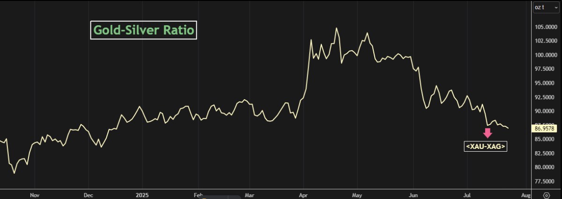This screenshot has height=199, width=562.
Task: Click the chart settings hexagon icon
Action: [546, 195]
